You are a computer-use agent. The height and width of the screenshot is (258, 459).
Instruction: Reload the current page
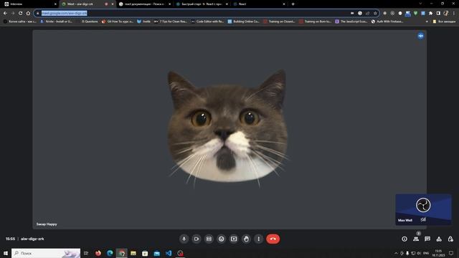pyautogui.click(x=21, y=13)
